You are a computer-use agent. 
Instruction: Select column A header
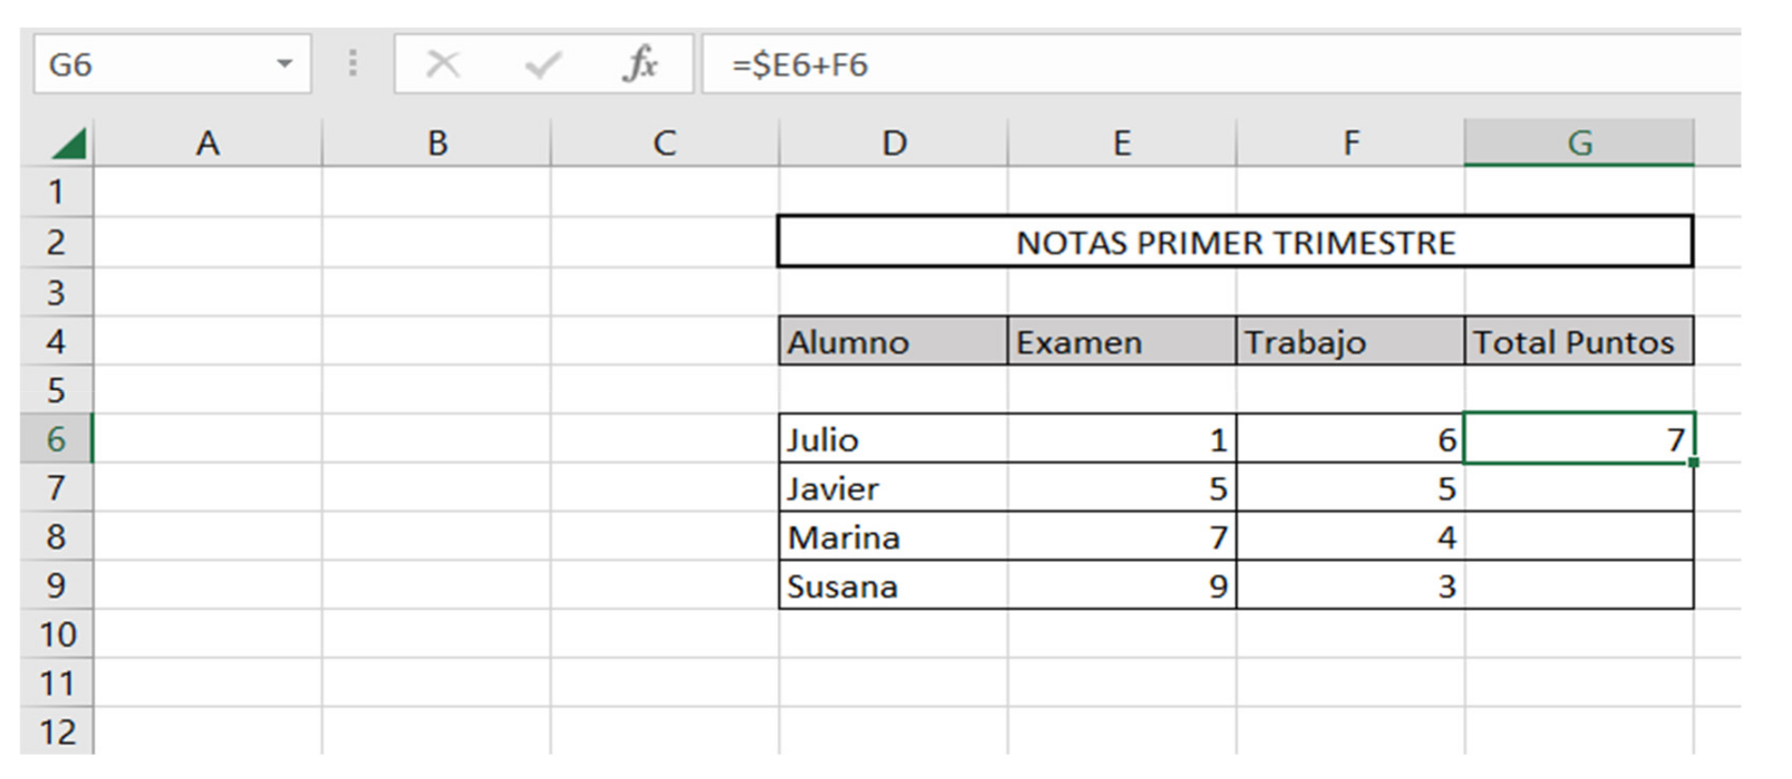(x=208, y=143)
